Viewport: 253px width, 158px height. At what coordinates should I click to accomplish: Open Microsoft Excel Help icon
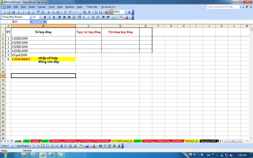pos(129,12)
